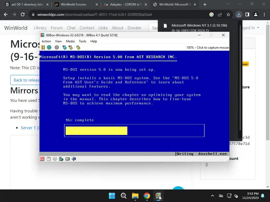The height and width of the screenshot is (202, 270).
Task: Click the second floppy drive status icon
Action: coord(49,159)
